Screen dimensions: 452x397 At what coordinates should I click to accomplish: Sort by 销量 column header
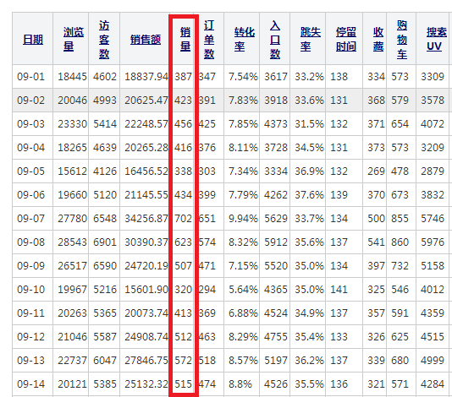185,39
